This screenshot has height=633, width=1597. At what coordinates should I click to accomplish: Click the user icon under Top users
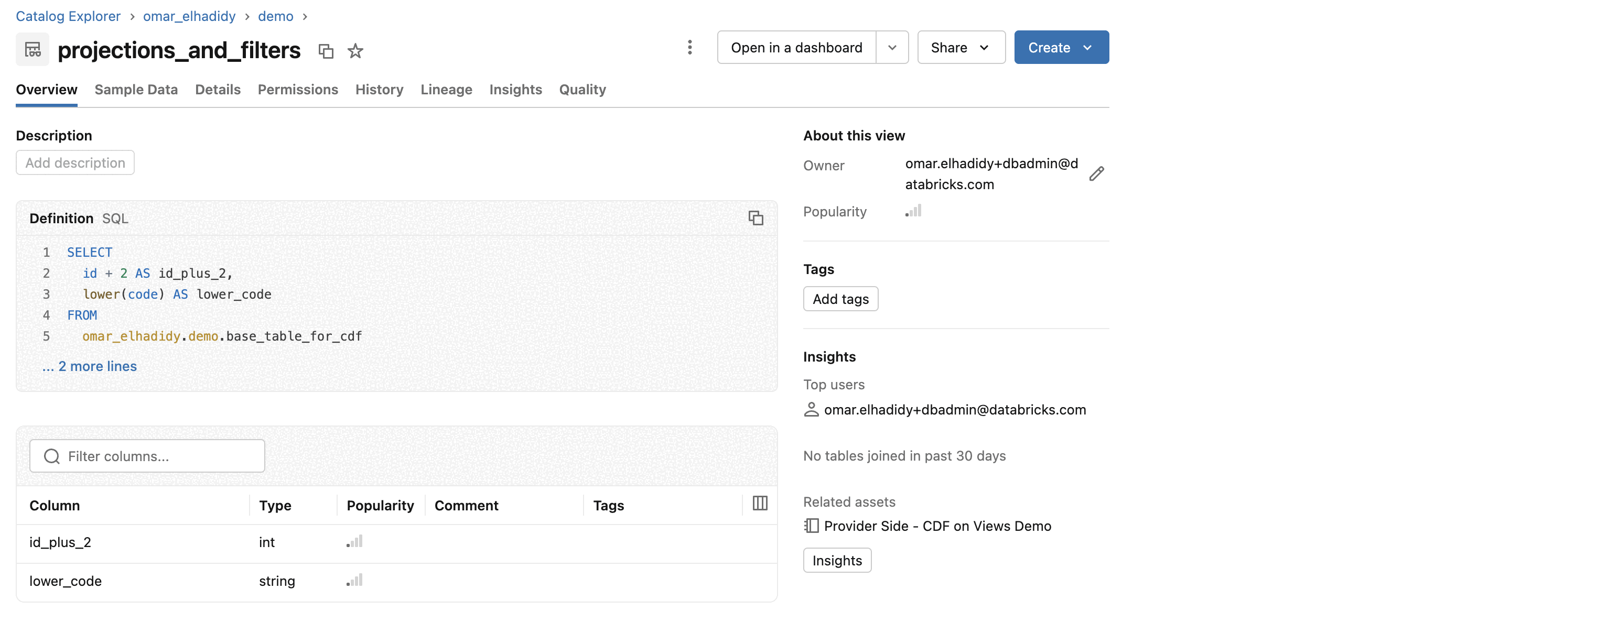(x=811, y=409)
